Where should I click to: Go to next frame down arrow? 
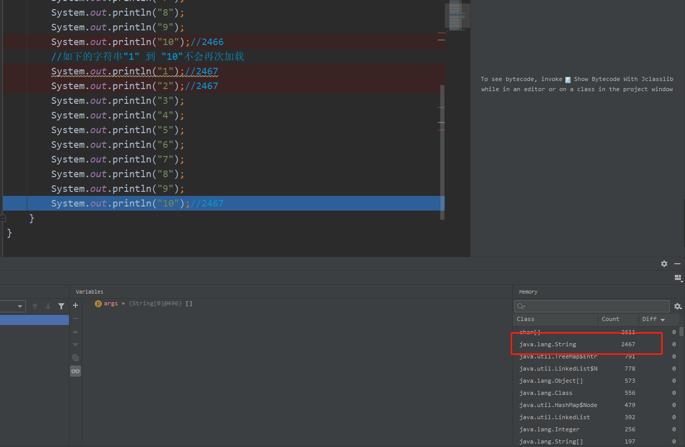pos(48,306)
